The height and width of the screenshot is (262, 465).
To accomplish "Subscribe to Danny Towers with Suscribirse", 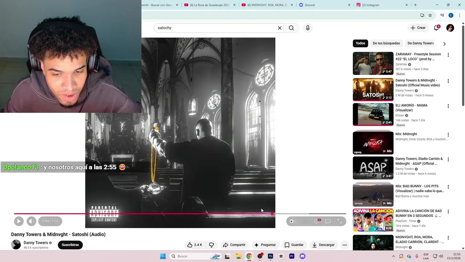I will pyautogui.click(x=70, y=245).
